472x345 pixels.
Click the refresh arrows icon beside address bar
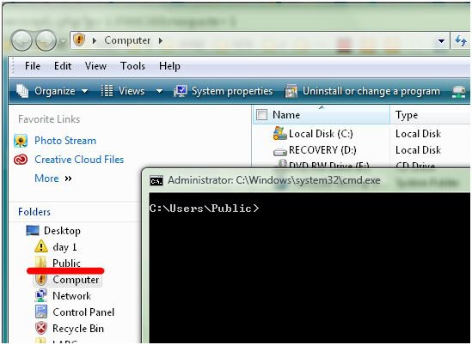(461, 40)
